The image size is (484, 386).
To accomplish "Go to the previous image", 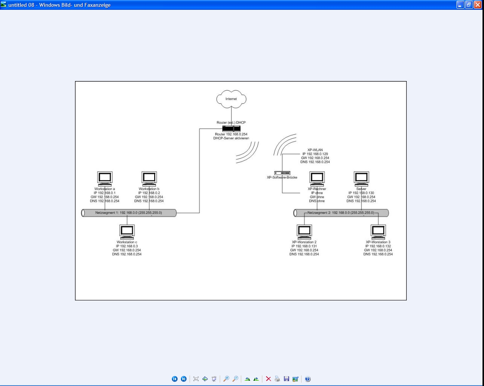I will coord(175,379).
